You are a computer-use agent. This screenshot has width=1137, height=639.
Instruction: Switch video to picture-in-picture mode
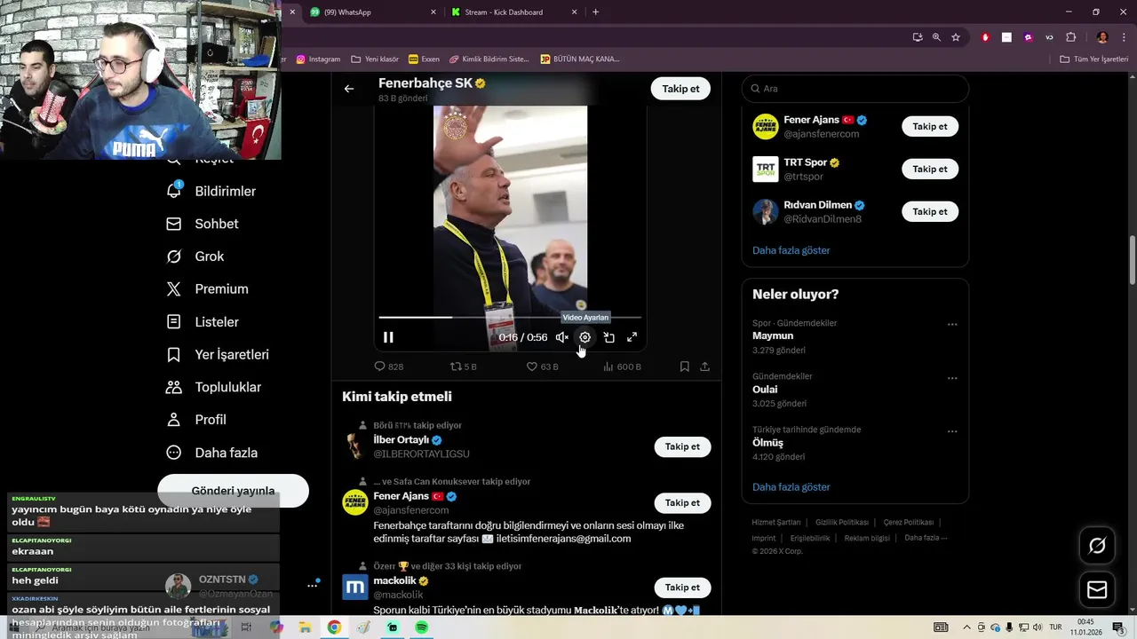(608, 337)
